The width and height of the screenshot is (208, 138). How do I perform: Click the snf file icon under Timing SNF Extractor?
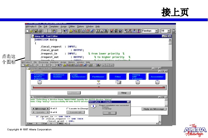(138, 82)
